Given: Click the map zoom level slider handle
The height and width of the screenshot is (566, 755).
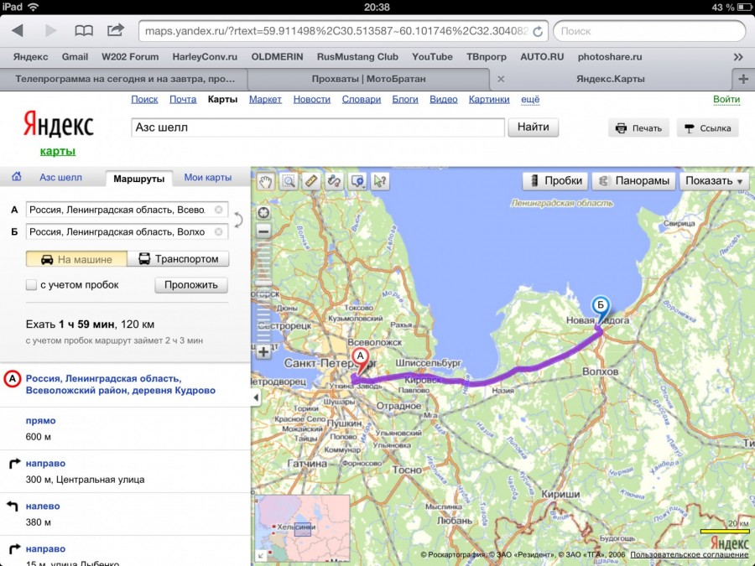Looking at the screenshot, I should (x=263, y=283).
